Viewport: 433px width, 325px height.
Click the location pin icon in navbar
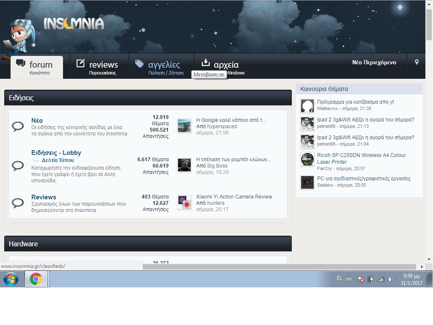click(417, 63)
